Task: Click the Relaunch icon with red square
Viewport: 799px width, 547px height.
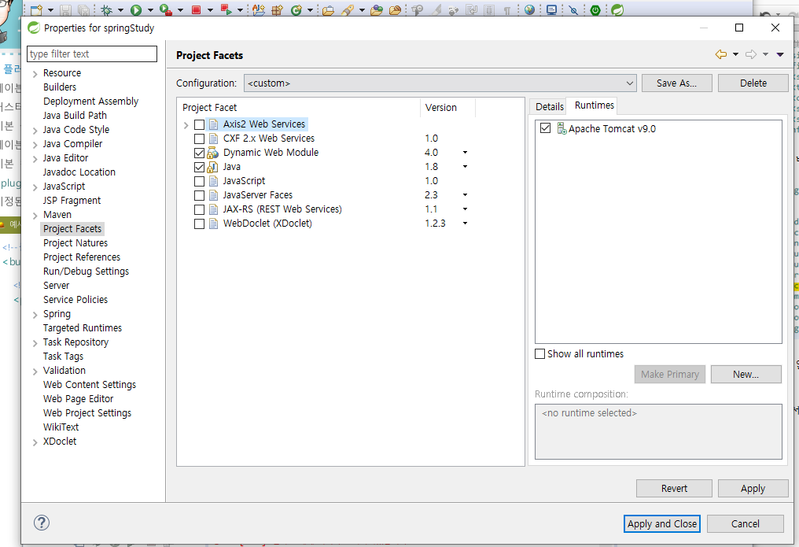Action: [226, 9]
